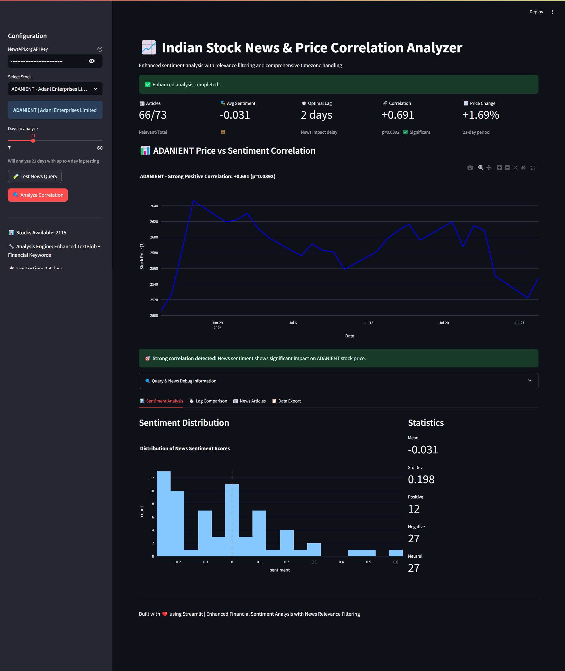
Task: Select the chart box-zoom magnifier tool
Action: [x=480, y=168]
